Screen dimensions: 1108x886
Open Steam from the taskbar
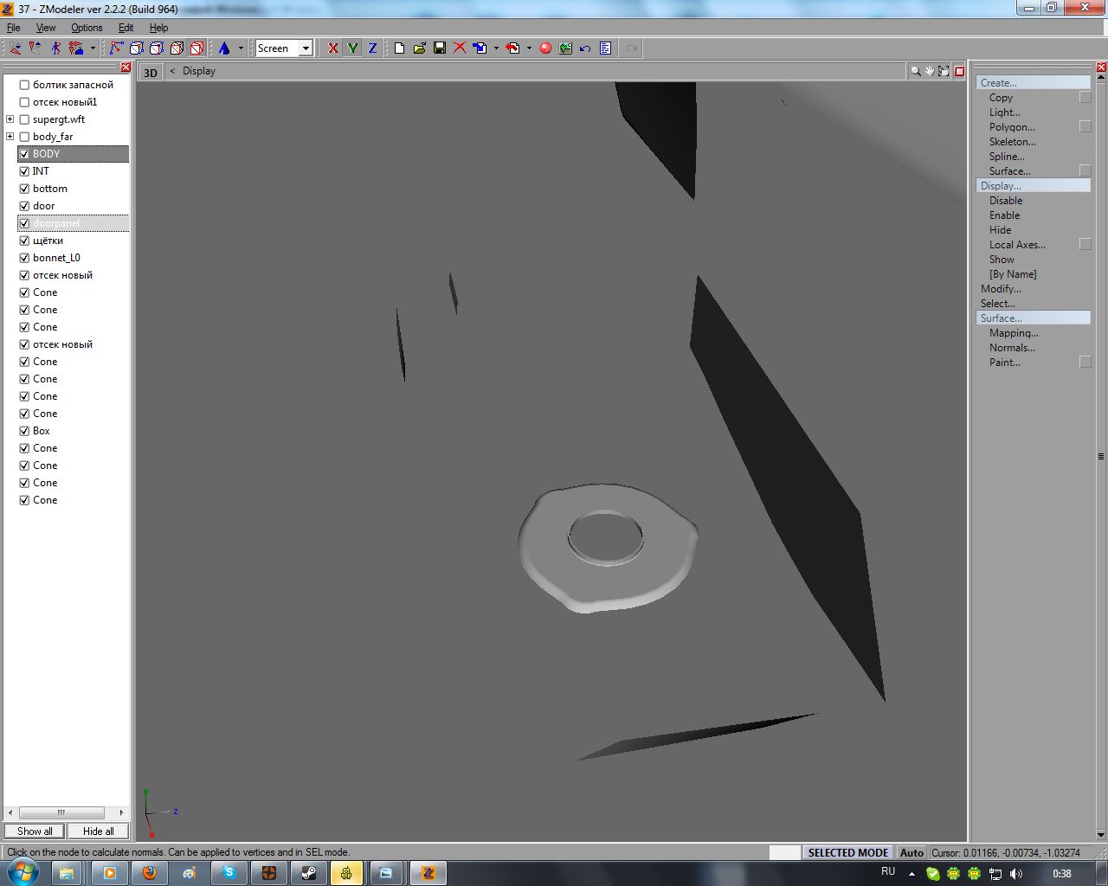309,873
